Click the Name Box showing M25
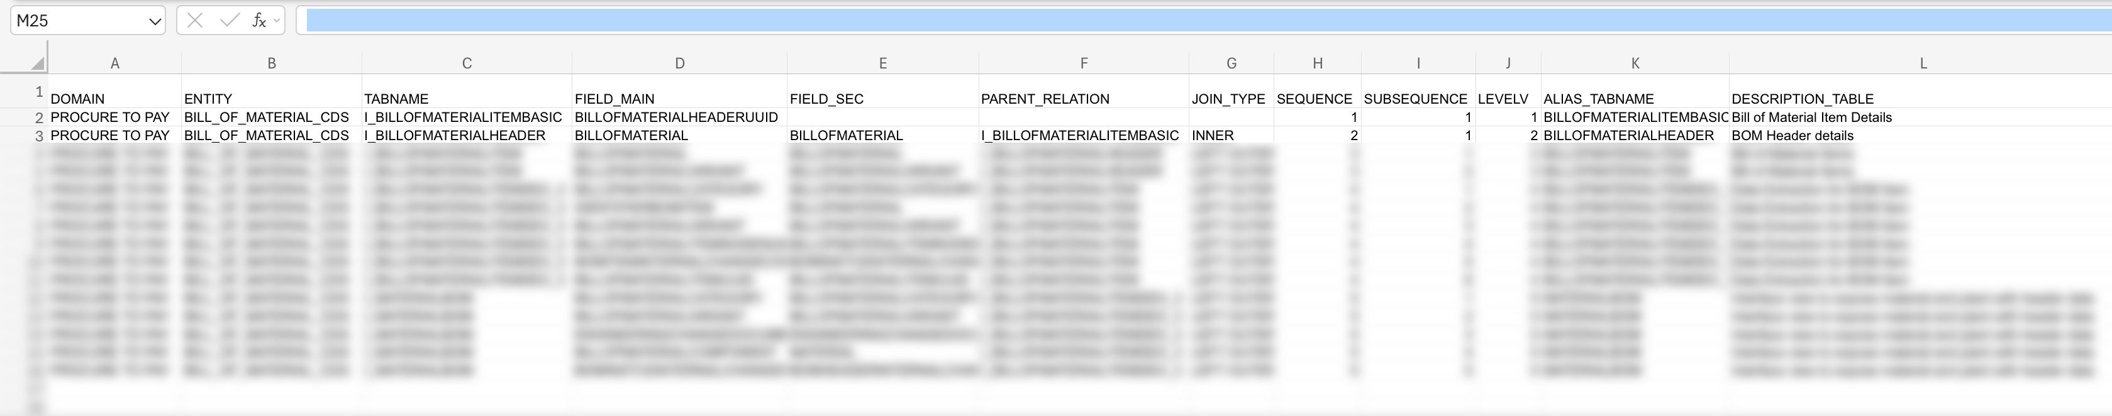Screen dimensions: 2112x416 78,21
